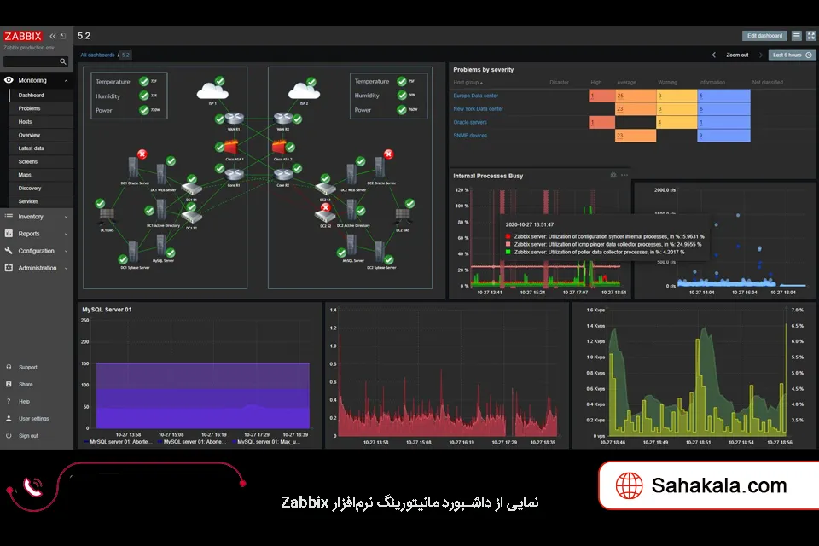Viewport: 819px width, 546px height.
Task: Expand the Administration section chevron
Action: [67, 269]
